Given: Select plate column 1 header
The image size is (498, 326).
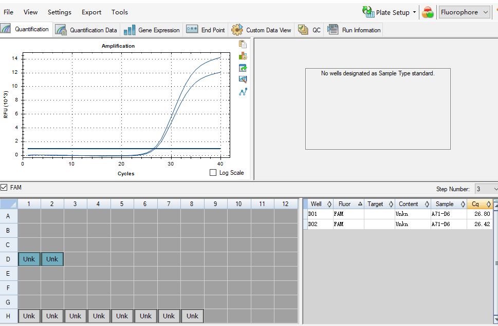Looking at the screenshot, I should 29,204.
